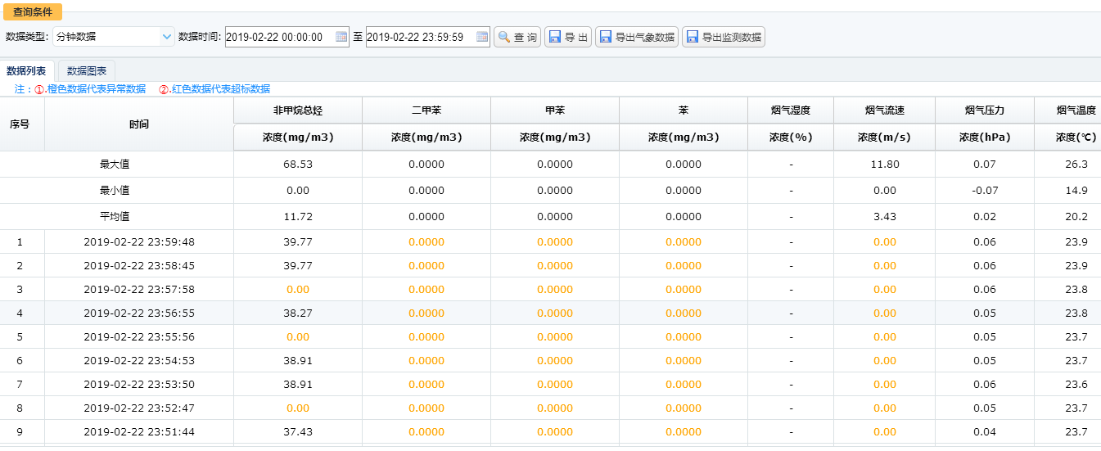Click the 导出 export button
This screenshot has width=1101, height=451.
[x=568, y=37]
